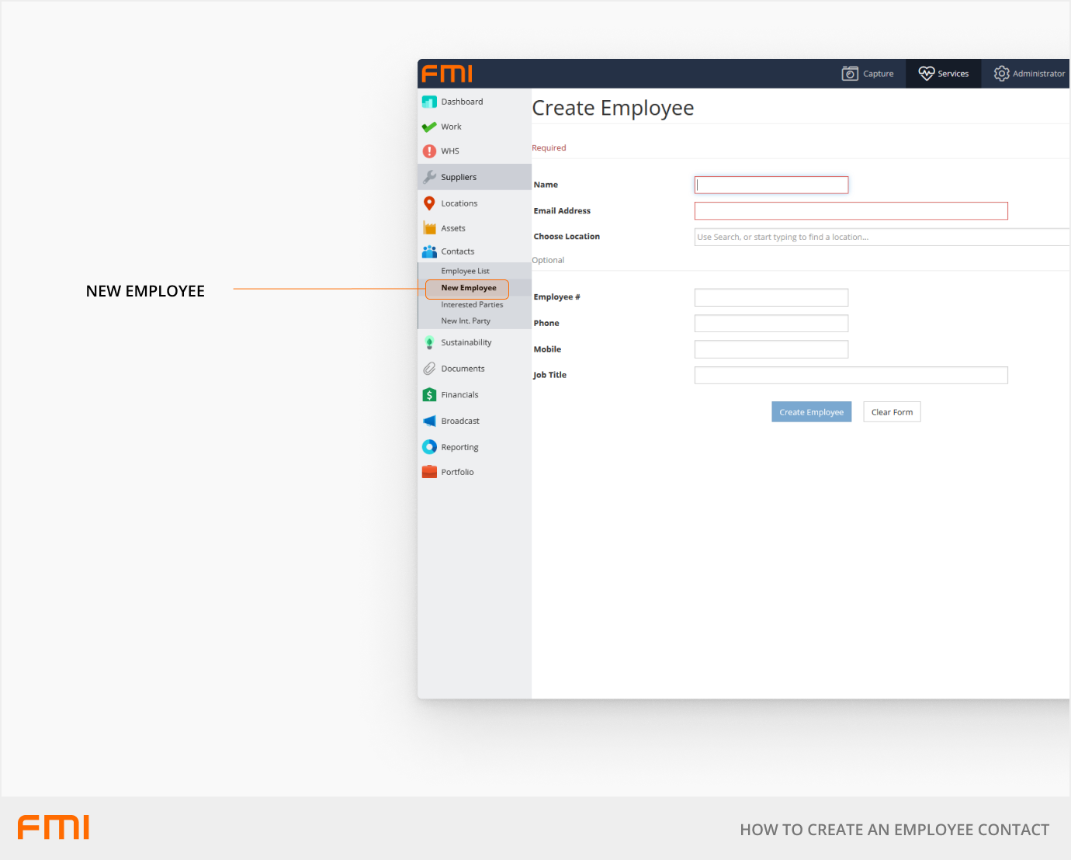
Task: Open the Administrator settings menu
Action: click(1029, 74)
